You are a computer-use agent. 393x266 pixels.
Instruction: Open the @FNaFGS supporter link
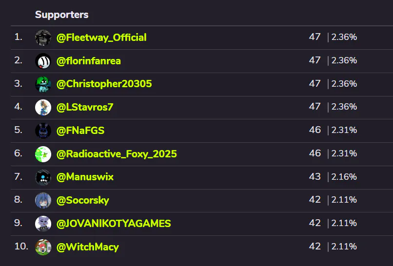click(80, 131)
